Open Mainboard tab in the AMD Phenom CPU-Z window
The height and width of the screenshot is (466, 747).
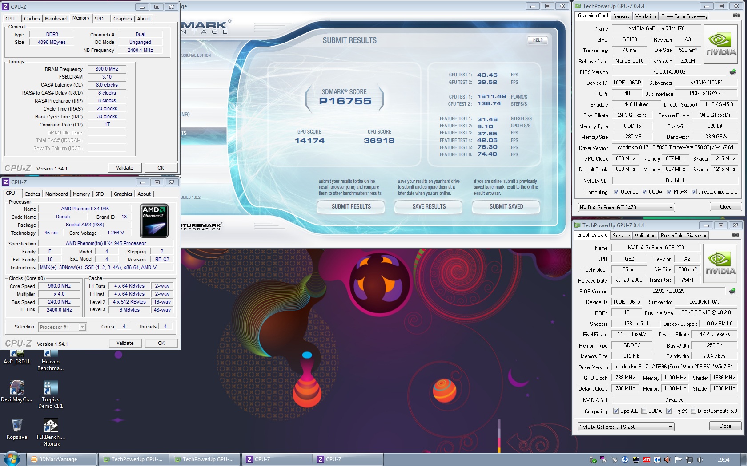pyautogui.click(x=56, y=194)
